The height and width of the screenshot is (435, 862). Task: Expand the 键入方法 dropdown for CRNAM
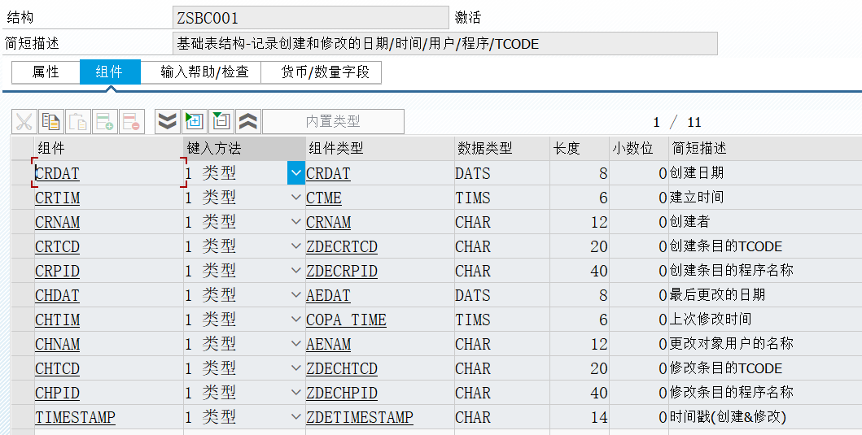pyautogui.click(x=295, y=222)
